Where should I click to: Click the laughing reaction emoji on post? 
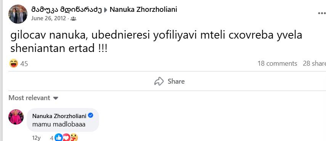(x=13, y=63)
